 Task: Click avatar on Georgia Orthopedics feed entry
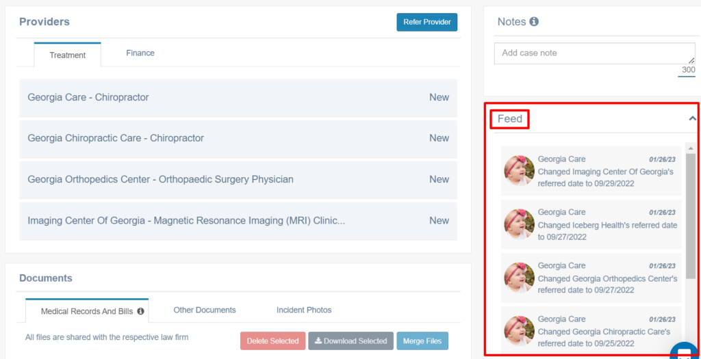coord(520,278)
